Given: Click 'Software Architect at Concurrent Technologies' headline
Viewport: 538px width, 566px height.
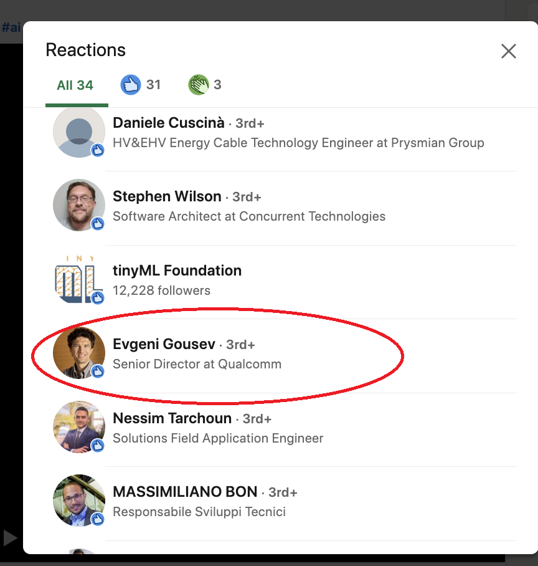Looking at the screenshot, I should point(249,216).
